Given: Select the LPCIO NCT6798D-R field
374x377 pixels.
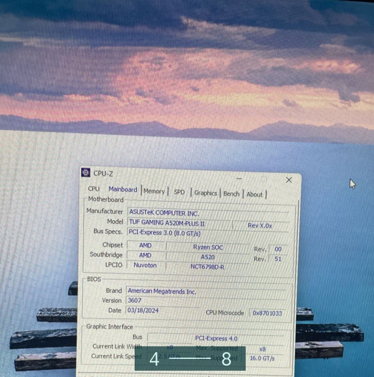Looking at the screenshot, I should (207, 266).
